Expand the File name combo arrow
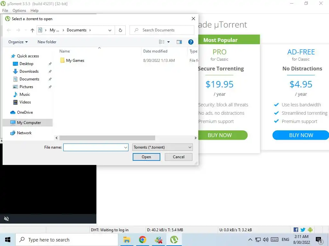The image size is (329, 246). point(126,147)
